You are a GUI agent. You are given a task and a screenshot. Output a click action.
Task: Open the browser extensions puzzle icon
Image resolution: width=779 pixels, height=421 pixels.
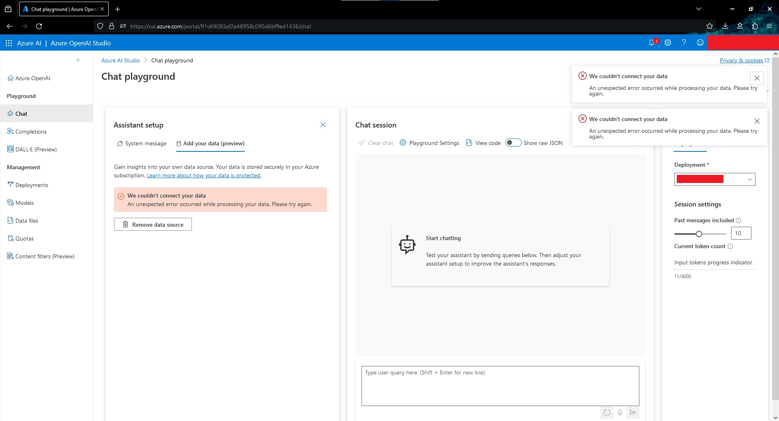coord(755,26)
